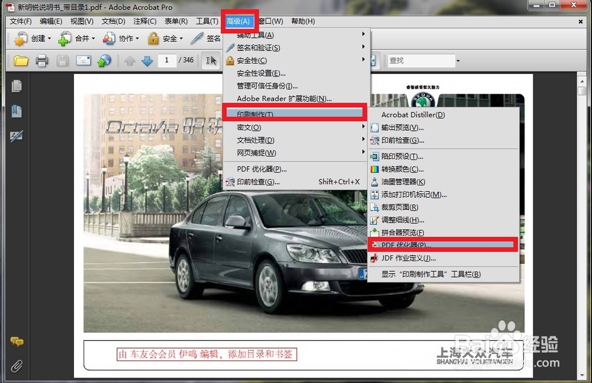Select the 创建 (Create) PDF tool
The image size is (592, 383).
click(33, 38)
